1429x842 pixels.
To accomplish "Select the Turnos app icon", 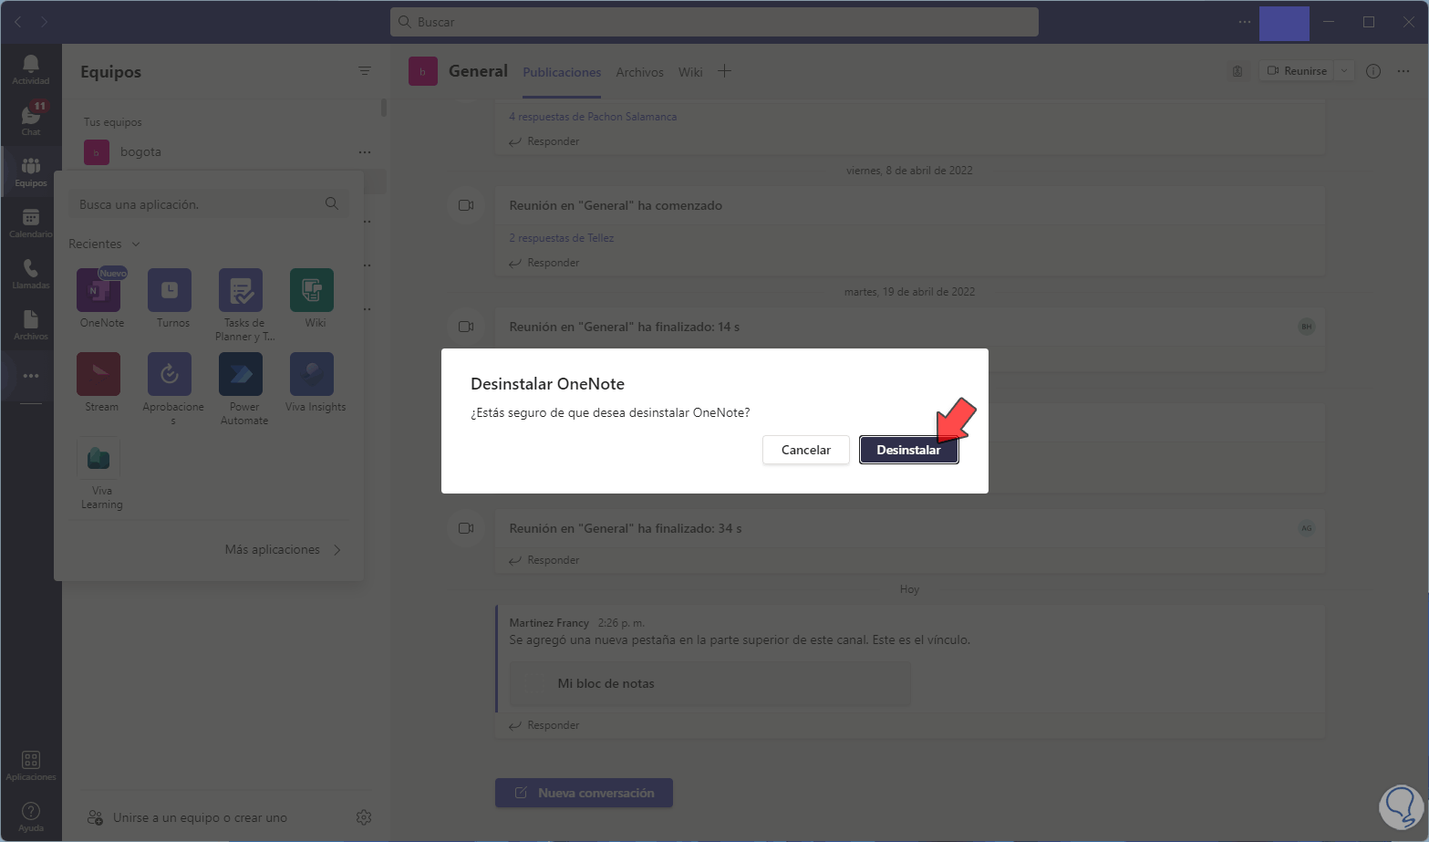I will coord(170,290).
